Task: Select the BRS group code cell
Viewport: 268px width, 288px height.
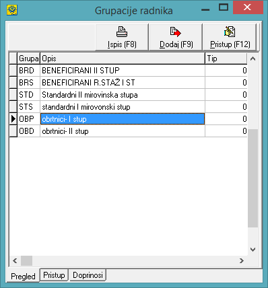Action: tap(29, 83)
